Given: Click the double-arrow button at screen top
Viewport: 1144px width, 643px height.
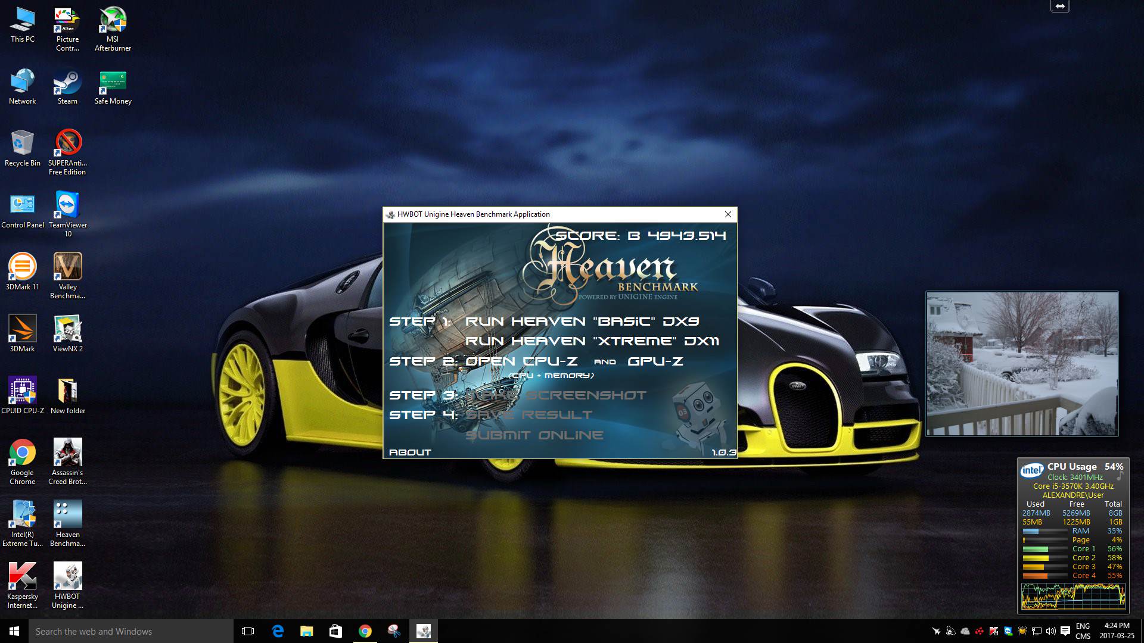Looking at the screenshot, I should tap(1060, 6).
